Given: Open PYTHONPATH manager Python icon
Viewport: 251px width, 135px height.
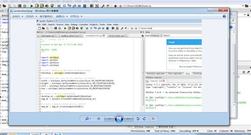Looking at the screenshot, I should coord(108,6).
